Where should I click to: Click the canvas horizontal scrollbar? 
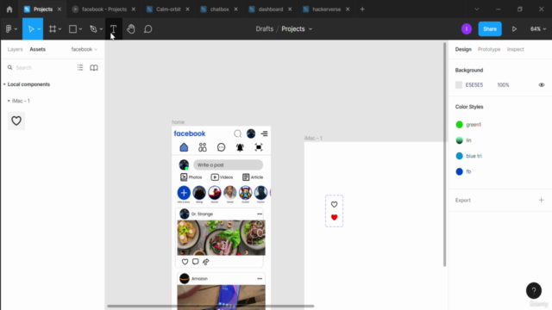pos(210,307)
